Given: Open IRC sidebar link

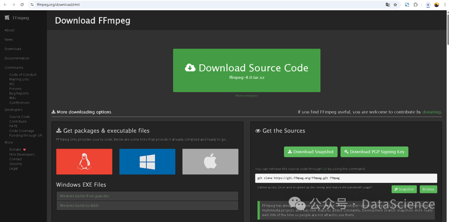Looking at the screenshot, I should pos(12,84).
